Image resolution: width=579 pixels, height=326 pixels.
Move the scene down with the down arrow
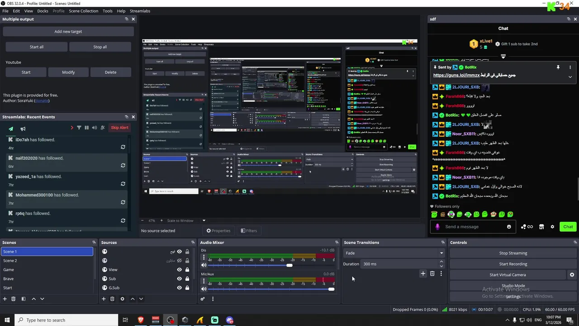point(42,299)
